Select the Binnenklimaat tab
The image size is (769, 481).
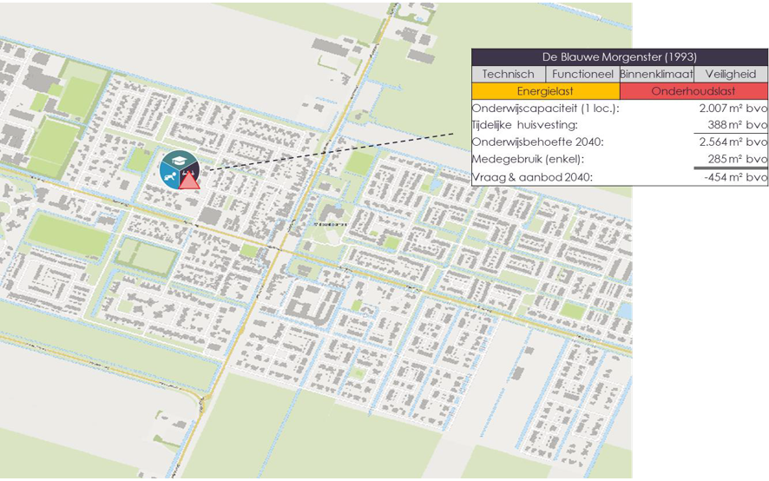656,75
